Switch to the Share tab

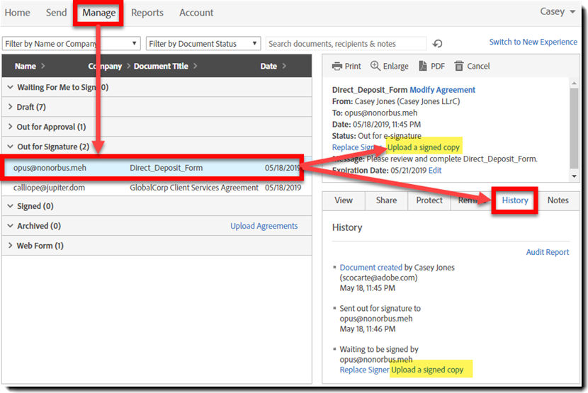click(x=386, y=200)
